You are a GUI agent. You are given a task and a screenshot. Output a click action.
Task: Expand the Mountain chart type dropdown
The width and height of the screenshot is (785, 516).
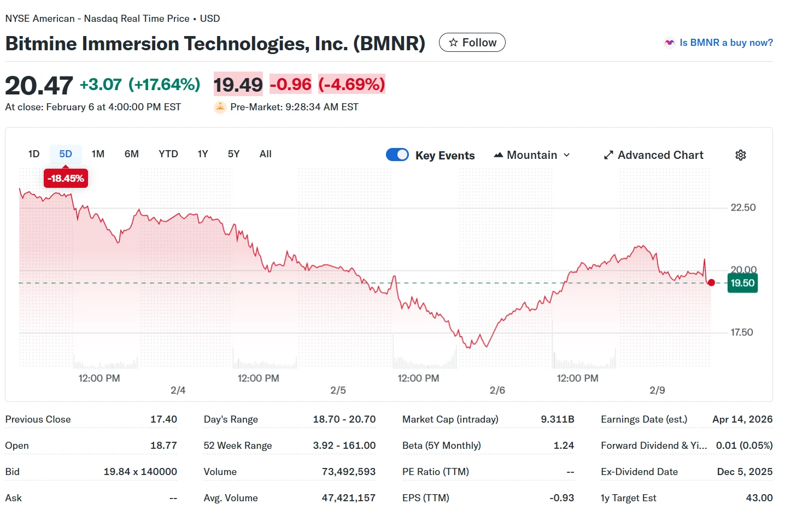532,155
